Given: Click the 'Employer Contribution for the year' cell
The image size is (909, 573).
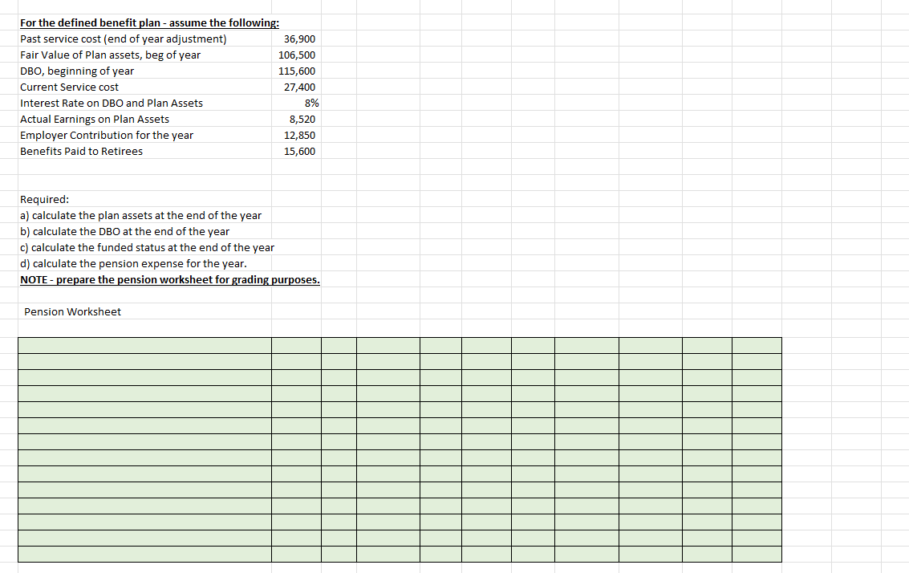Looking at the screenshot, I should coord(106,135).
